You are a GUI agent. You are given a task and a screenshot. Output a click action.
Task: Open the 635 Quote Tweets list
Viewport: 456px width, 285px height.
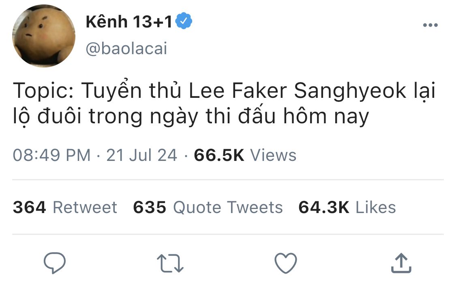point(208,207)
